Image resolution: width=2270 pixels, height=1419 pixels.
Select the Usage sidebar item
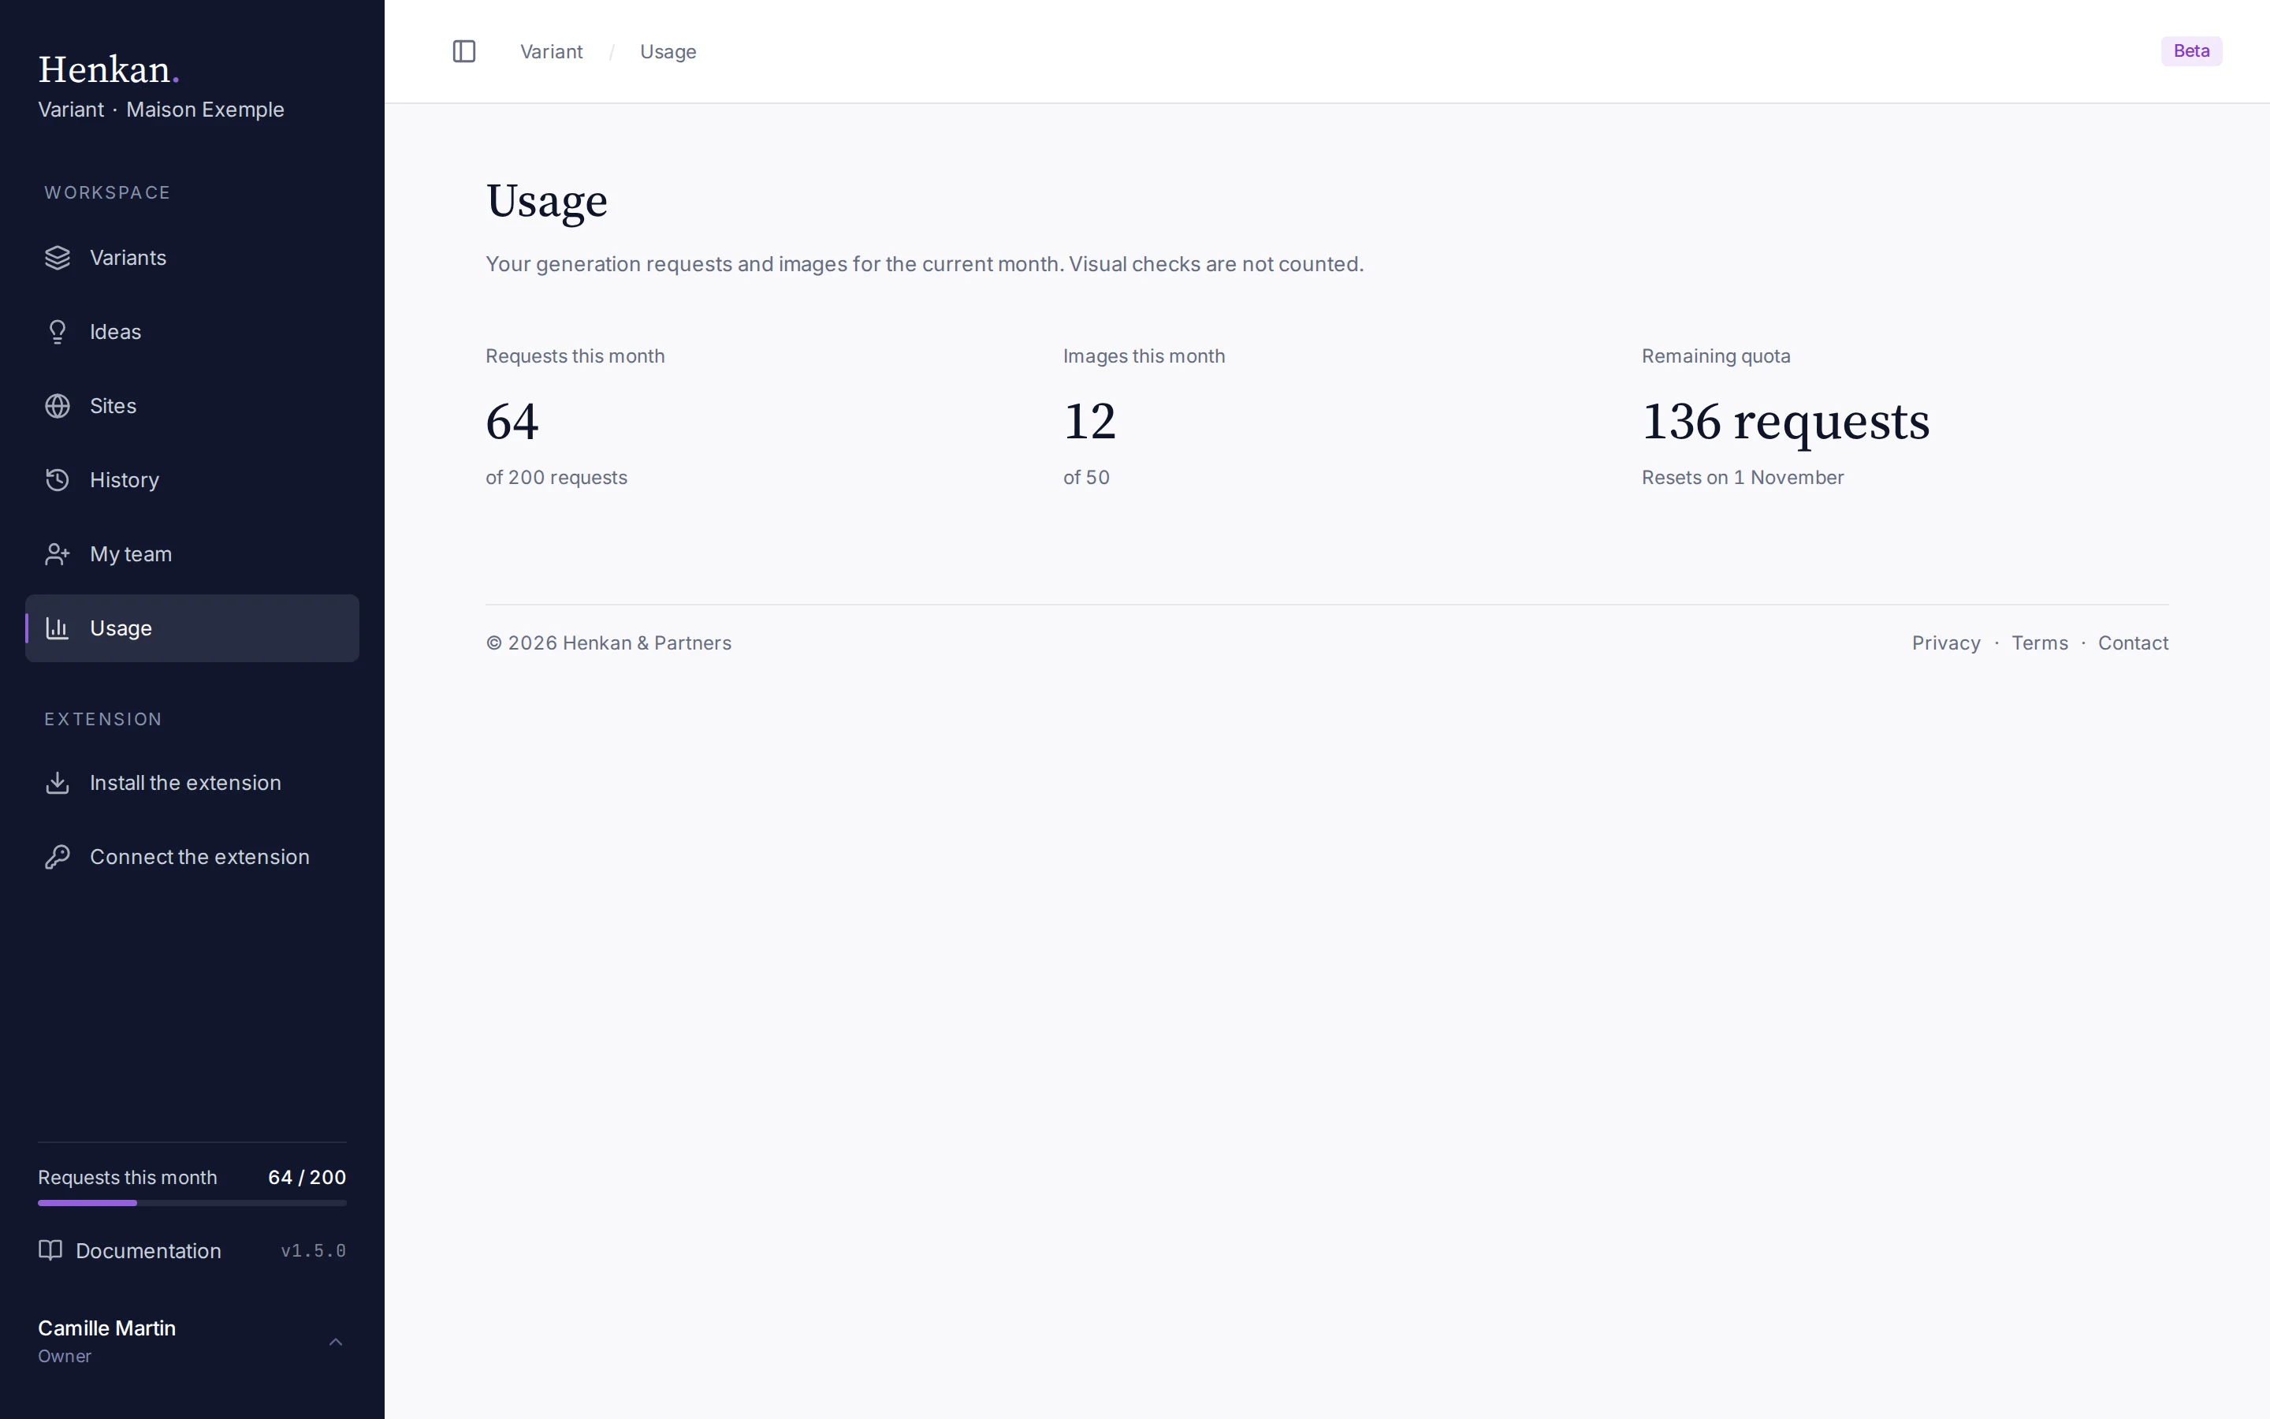[x=192, y=629]
